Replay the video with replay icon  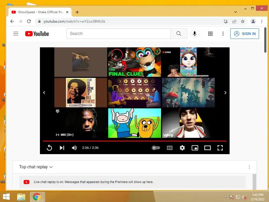[x=49, y=148]
